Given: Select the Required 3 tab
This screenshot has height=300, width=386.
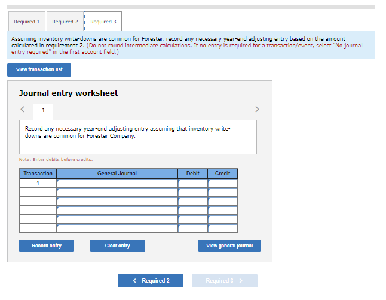Looking at the screenshot, I should pos(103,22).
